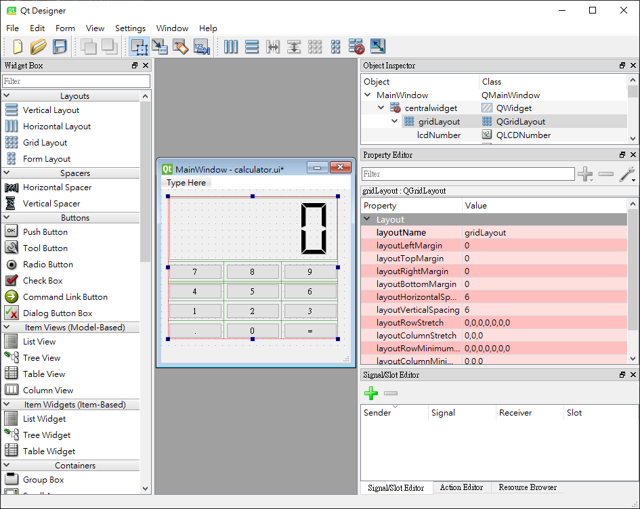Click the Widget Box filter field

(76, 81)
